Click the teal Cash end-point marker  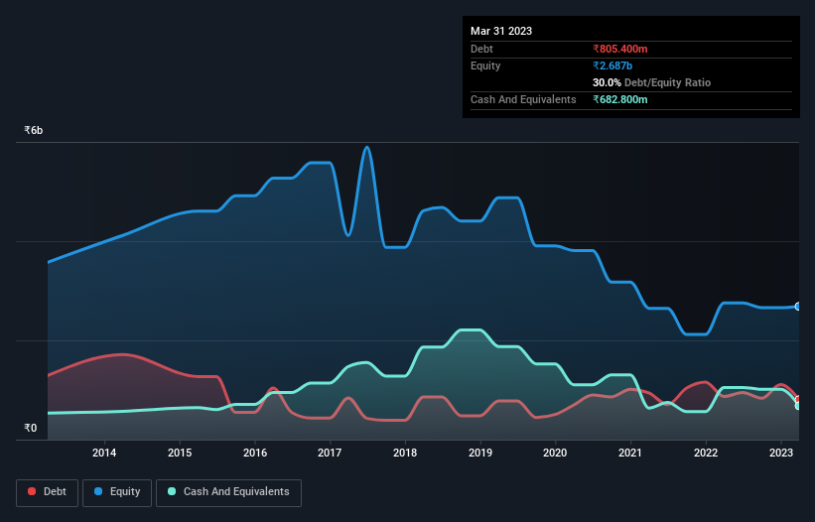(798, 406)
